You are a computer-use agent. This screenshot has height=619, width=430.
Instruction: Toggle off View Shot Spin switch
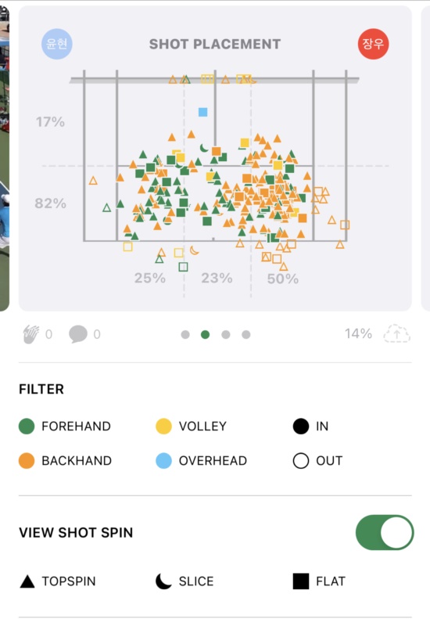pyautogui.click(x=385, y=532)
